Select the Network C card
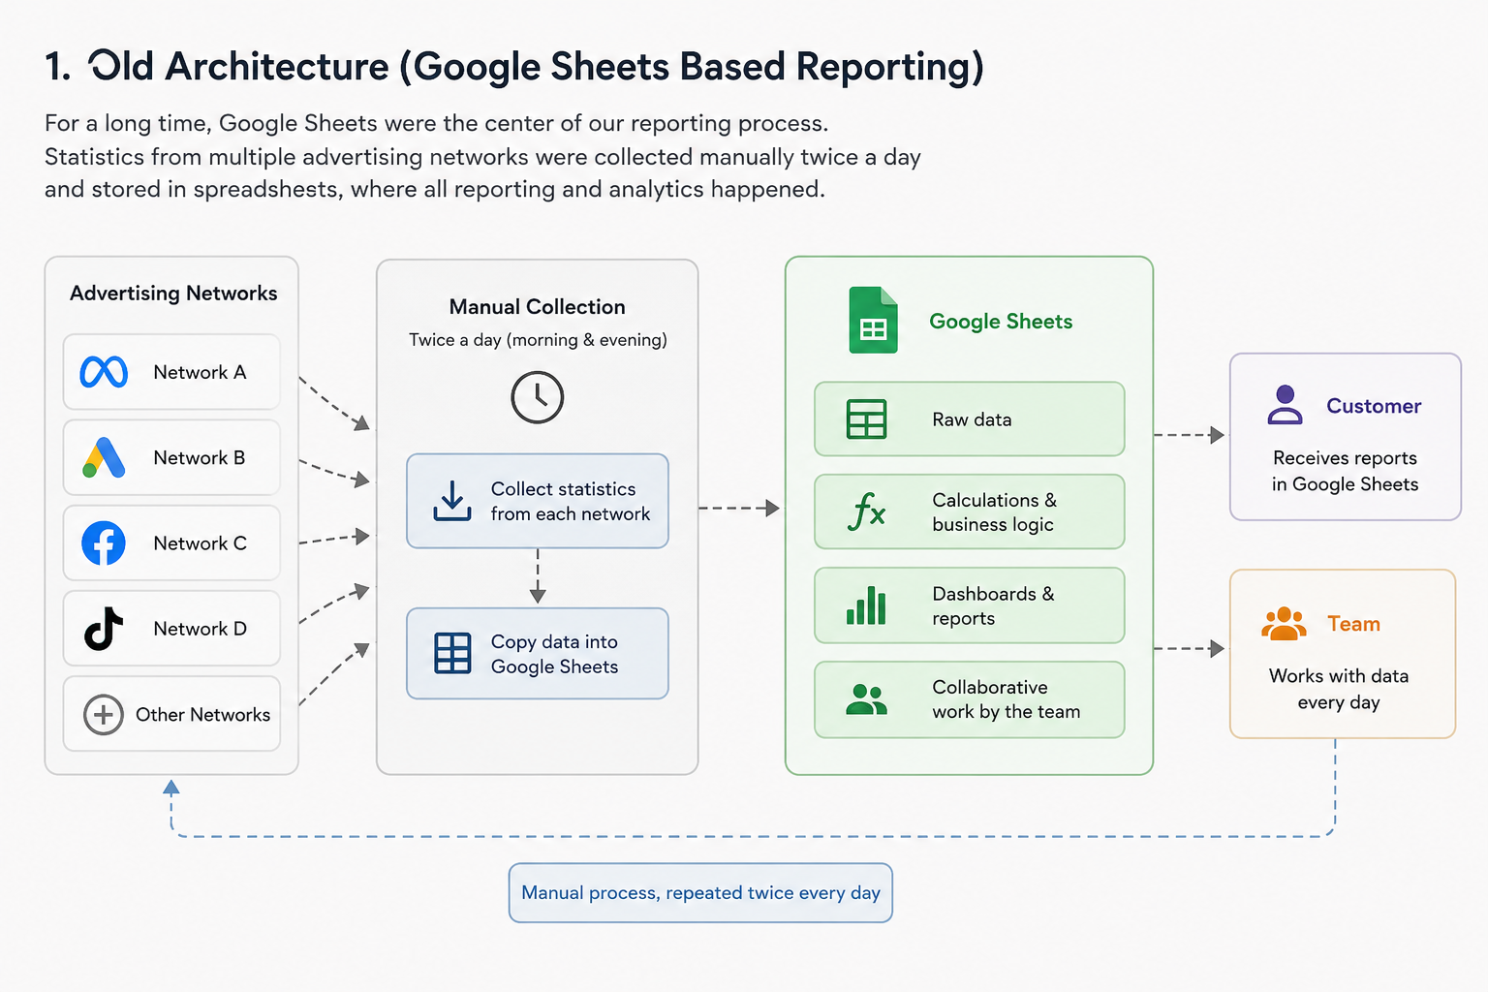Screen dimensions: 1488x992 coord(171,542)
